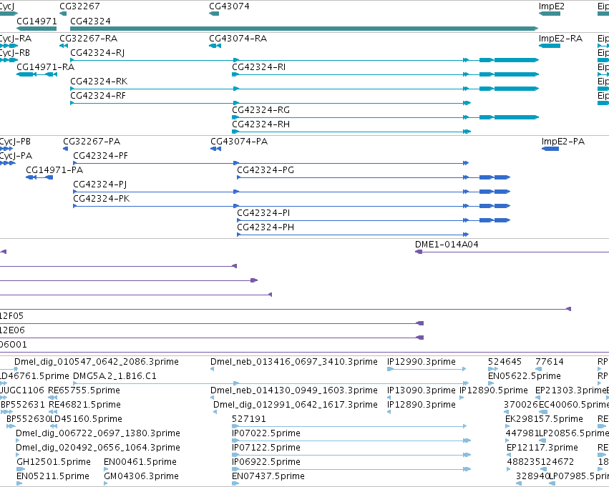The image size is (609, 487).
Task: Click the ImpE2-RA transcript glyph
Action: 550,46
